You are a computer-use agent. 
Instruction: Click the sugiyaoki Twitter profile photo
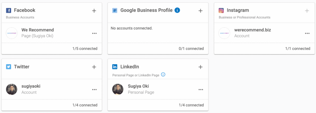pos(12,89)
